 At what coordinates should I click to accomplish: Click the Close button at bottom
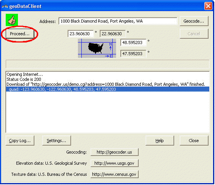pyautogui.click(x=194, y=141)
